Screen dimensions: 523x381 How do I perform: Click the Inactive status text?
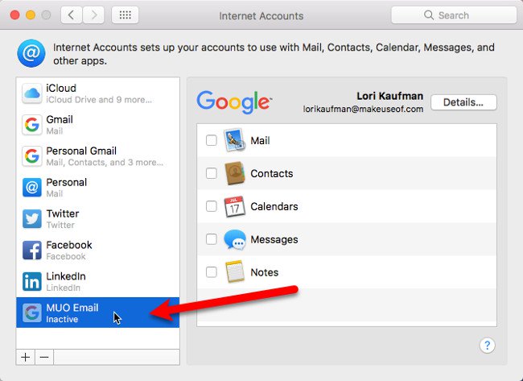(x=62, y=319)
